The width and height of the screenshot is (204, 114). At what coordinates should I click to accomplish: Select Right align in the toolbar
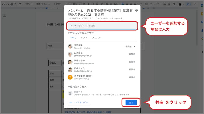click(x=131, y=4)
